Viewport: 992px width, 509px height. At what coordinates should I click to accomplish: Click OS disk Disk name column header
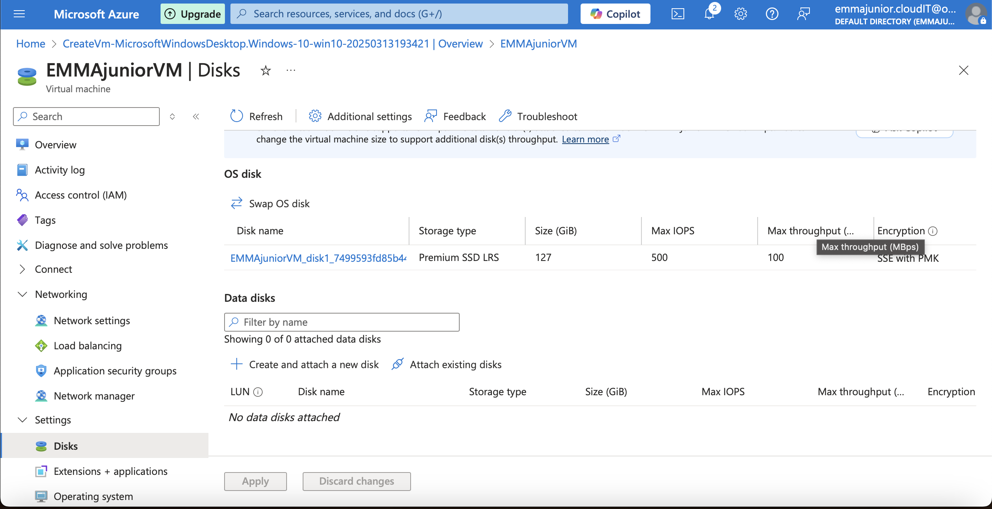[x=260, y=231]
